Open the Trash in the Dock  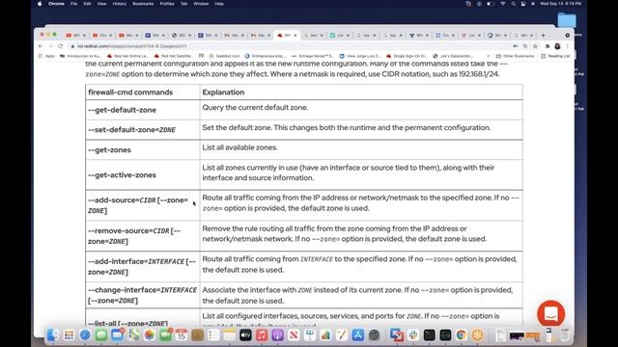(565, 334)
